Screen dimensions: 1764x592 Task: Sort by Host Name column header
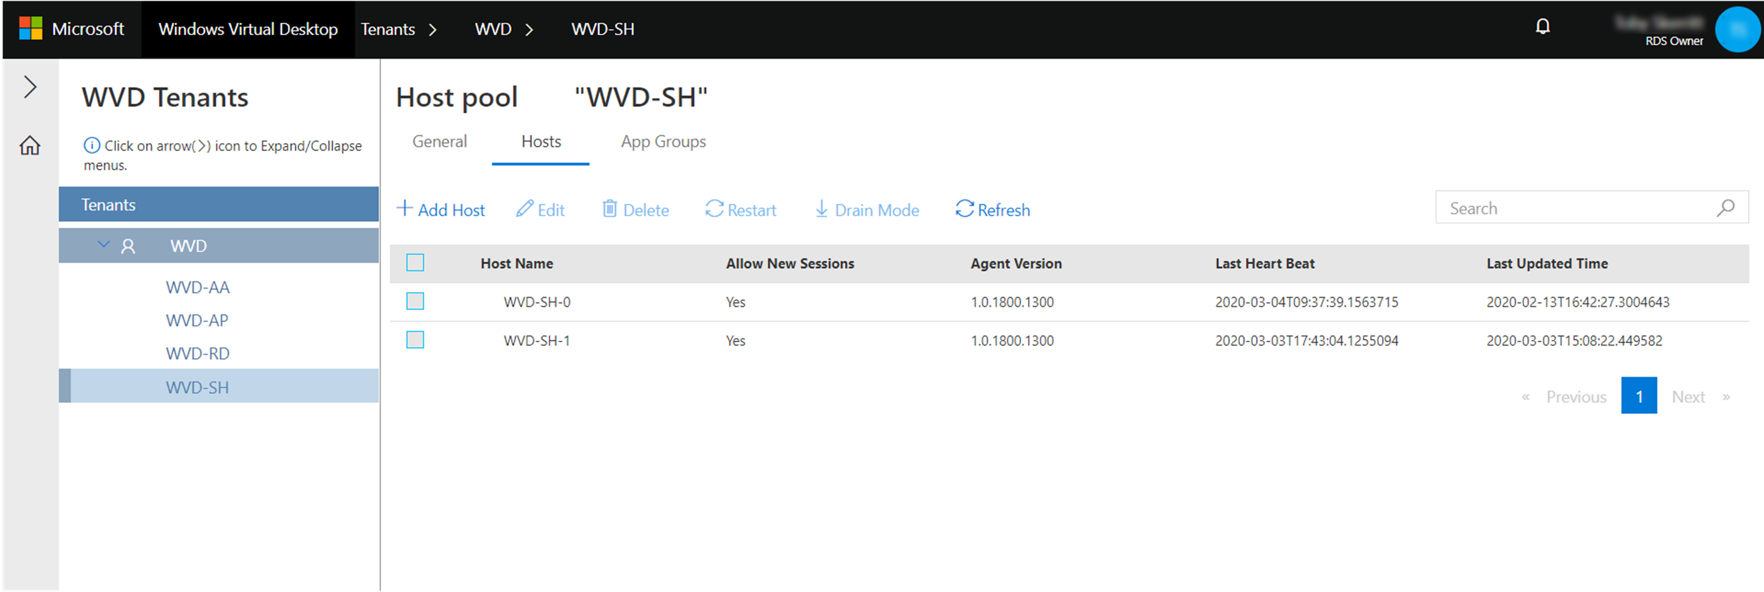click(517, 263)
